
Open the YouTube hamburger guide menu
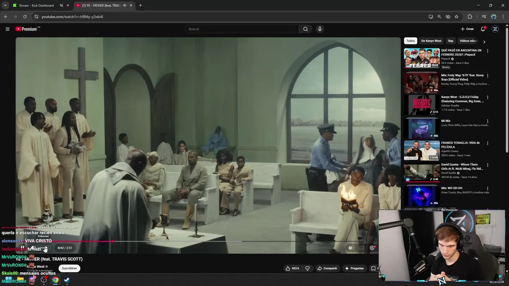(x=7, y=29)
